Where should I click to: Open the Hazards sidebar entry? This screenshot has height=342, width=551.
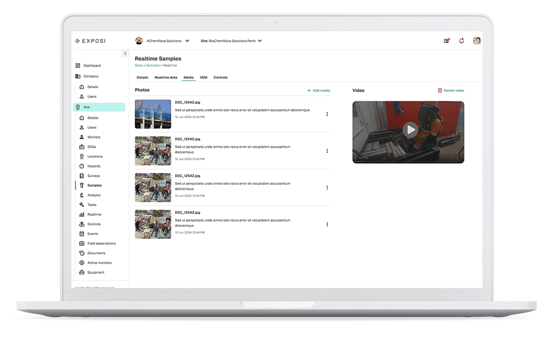94,166
